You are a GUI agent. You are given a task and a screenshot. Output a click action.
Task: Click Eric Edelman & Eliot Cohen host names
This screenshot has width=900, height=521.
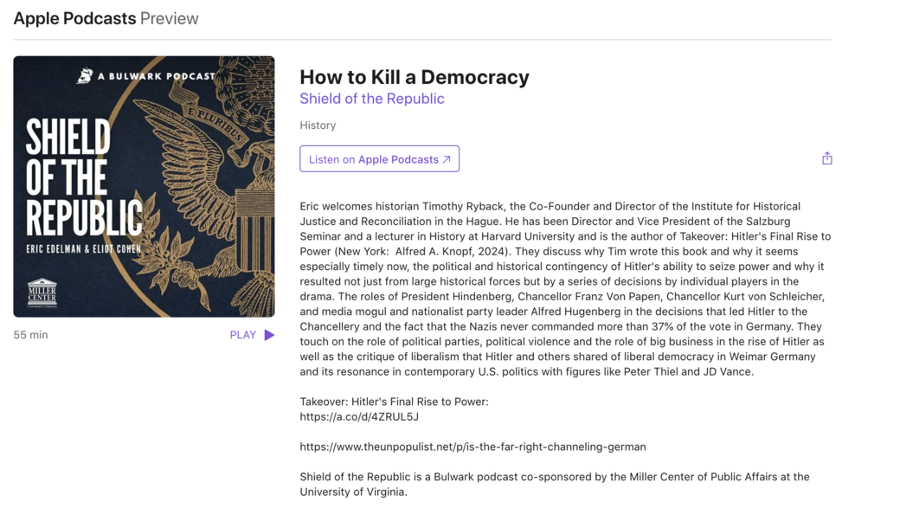pyautogui.click(x=83, y=249)
